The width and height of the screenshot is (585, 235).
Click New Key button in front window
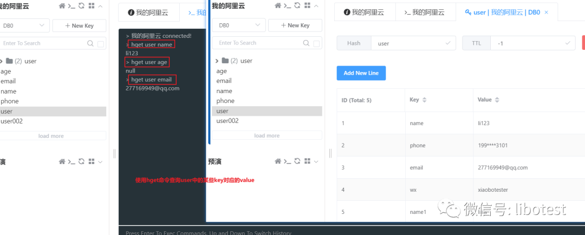coord(295,25)
